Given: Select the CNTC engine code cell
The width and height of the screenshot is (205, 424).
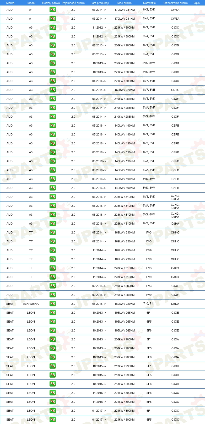Looking at the screenshot, I should point(175,90).
